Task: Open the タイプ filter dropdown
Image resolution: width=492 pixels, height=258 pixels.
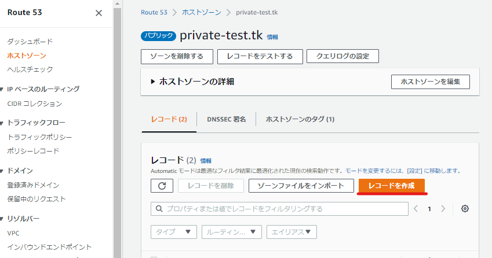Action: tap(173, 232)
